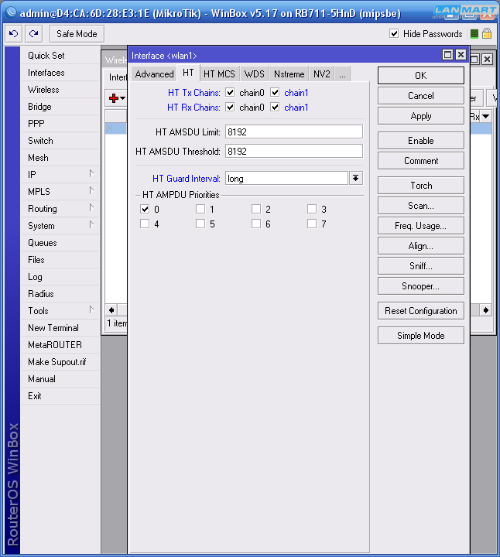500x557 pixels.
Task: Open Bridge menu item
Action: 60,107
